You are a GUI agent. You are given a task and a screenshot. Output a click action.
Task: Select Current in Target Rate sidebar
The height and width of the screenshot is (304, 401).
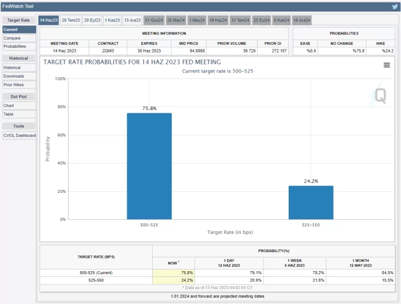click(10, 29)
